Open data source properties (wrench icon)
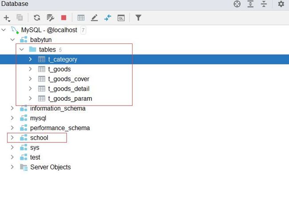The width and height of the screenshot is (289, 221). click(x=50, y=18)
